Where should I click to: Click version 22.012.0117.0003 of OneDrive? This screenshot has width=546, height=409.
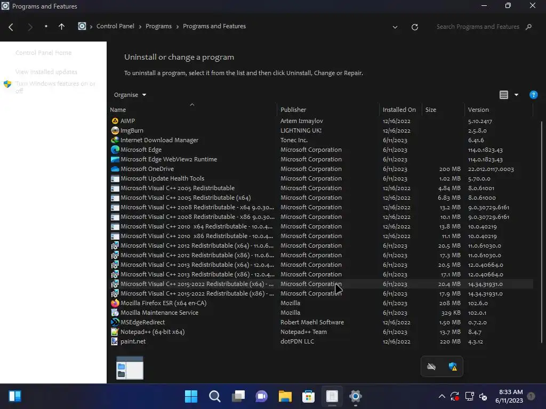coord(491,169)
